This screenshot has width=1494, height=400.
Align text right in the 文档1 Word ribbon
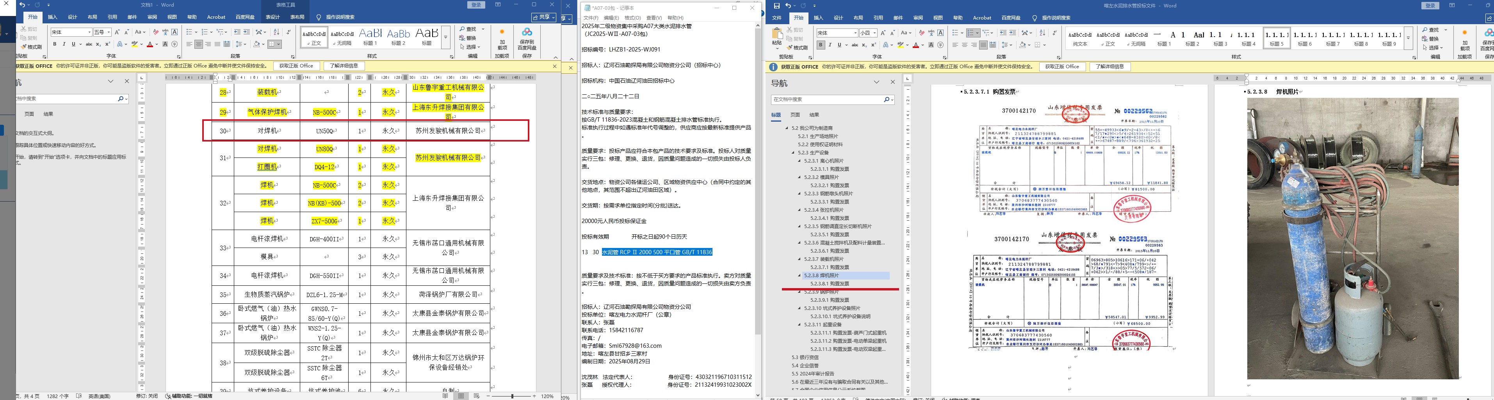208,44
